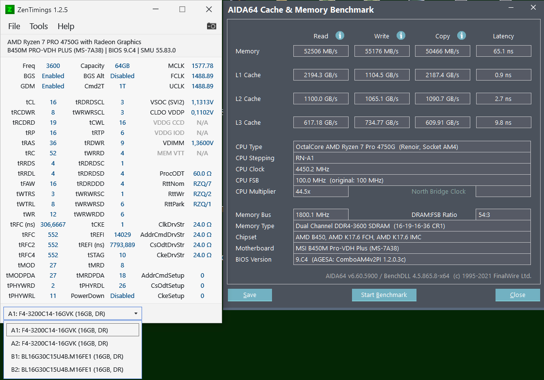
Task: Click Memory Copy value 50466 MB/s
Action: pos(443,51)
